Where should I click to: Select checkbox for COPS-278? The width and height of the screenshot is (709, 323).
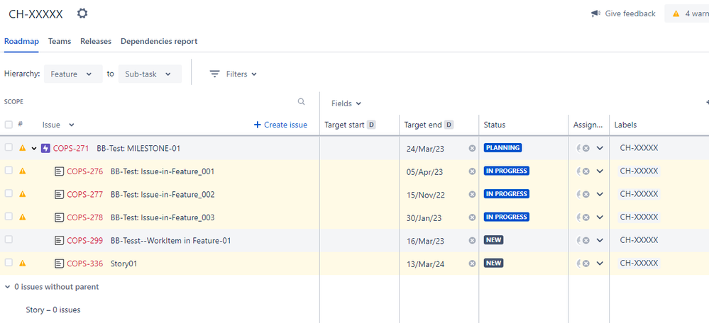point(9,216)
